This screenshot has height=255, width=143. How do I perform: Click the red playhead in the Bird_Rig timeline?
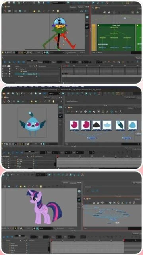[58, 156]
